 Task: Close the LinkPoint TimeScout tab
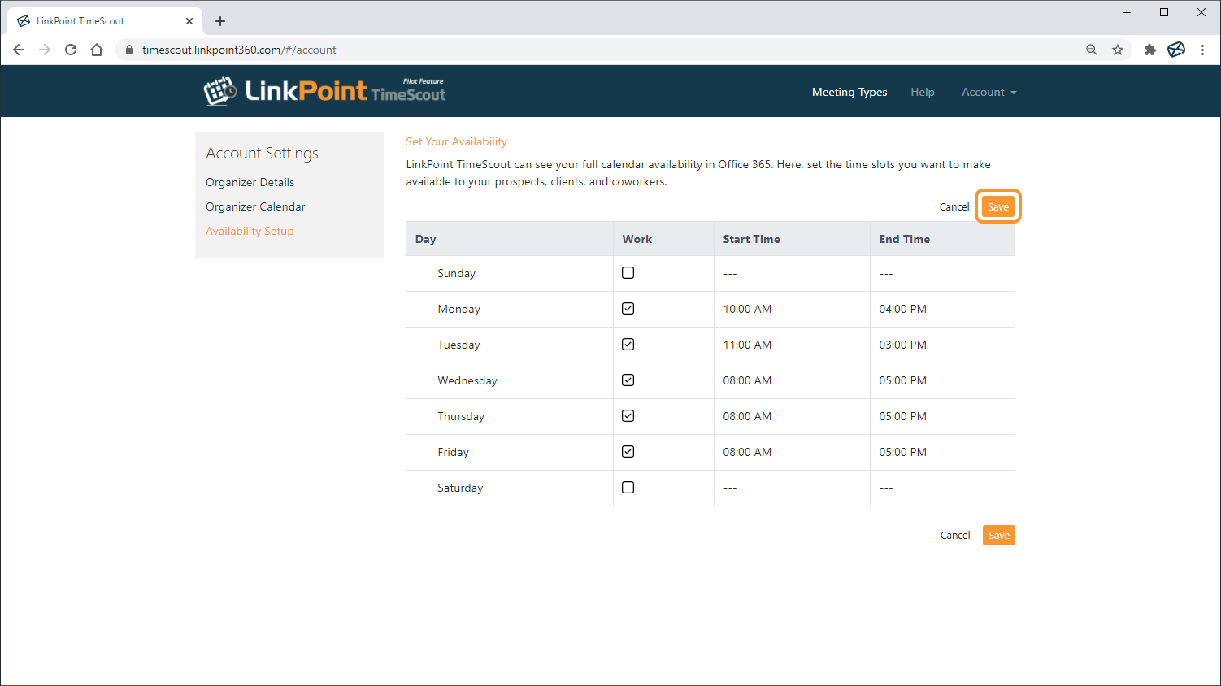(x=189, y=21)
